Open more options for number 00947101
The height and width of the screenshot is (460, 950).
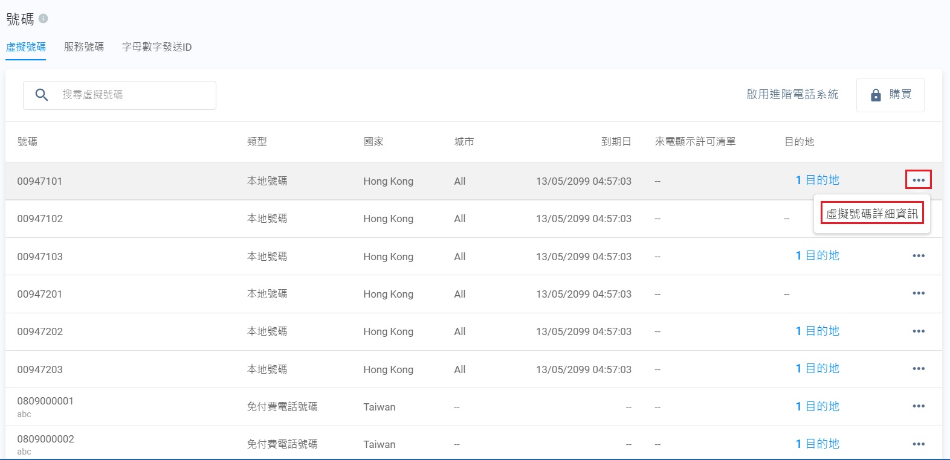[918, 180]
